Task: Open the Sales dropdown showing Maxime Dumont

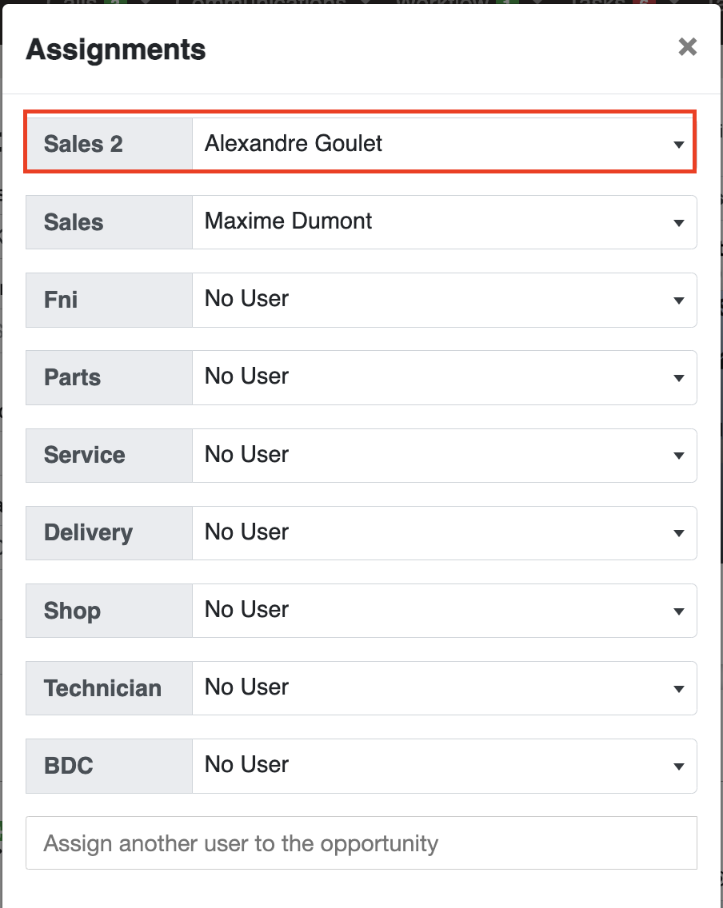Action: point(445,222)
